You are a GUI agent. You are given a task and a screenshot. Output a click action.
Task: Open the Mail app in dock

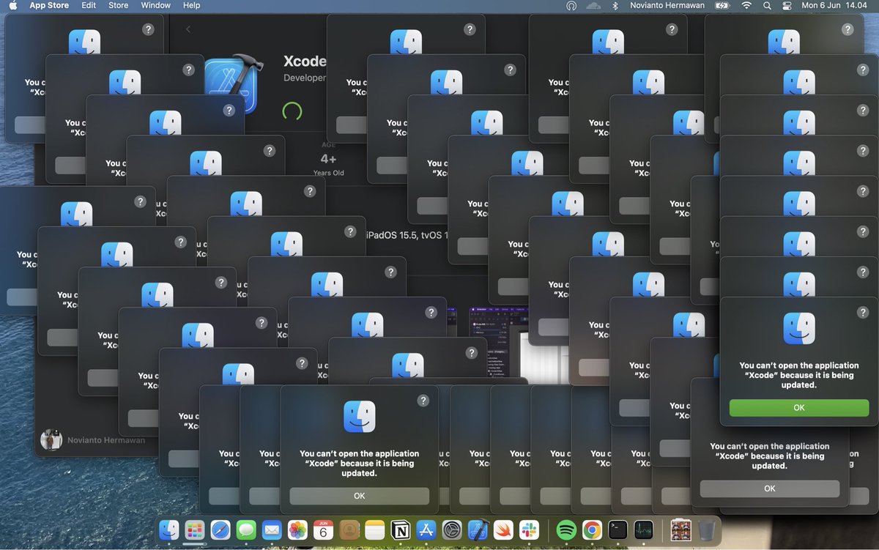tap(272, 529)
